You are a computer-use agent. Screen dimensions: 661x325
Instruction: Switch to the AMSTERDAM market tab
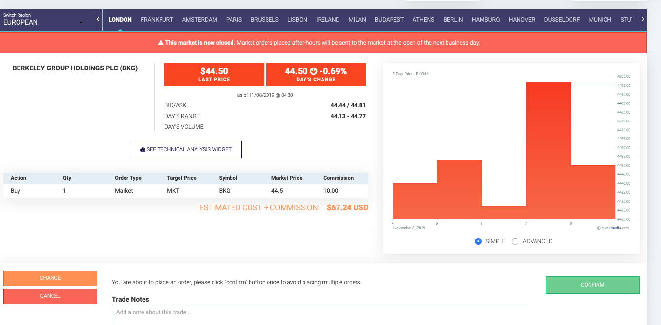[199, 20]
